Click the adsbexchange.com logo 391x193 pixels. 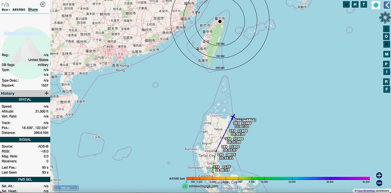200,186
